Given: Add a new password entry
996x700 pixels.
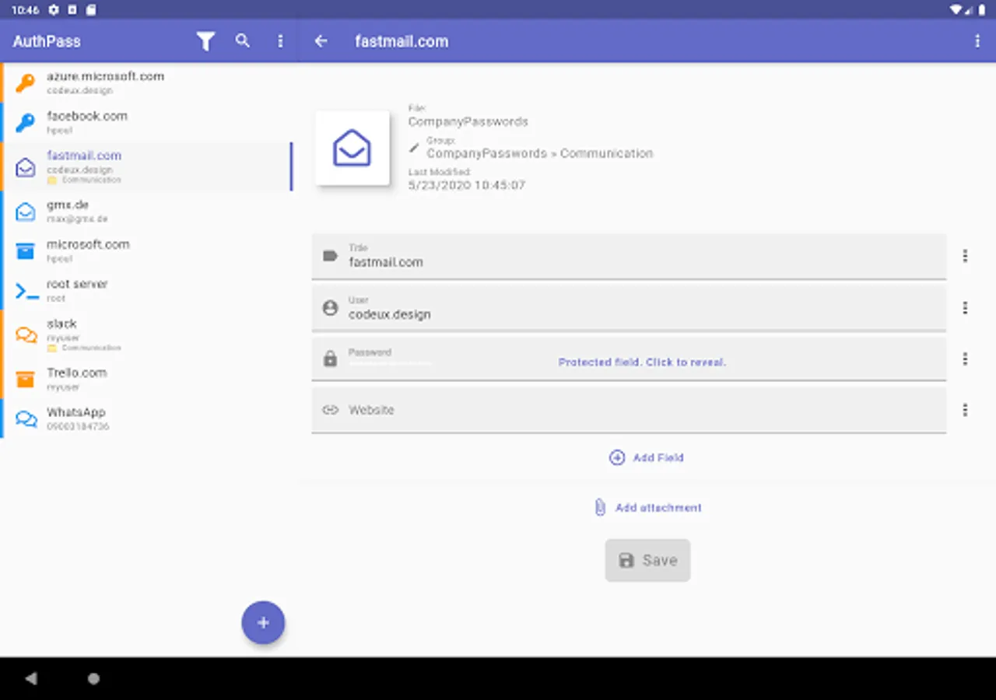Looking at the screenshot, I should (x=263, y=622).
